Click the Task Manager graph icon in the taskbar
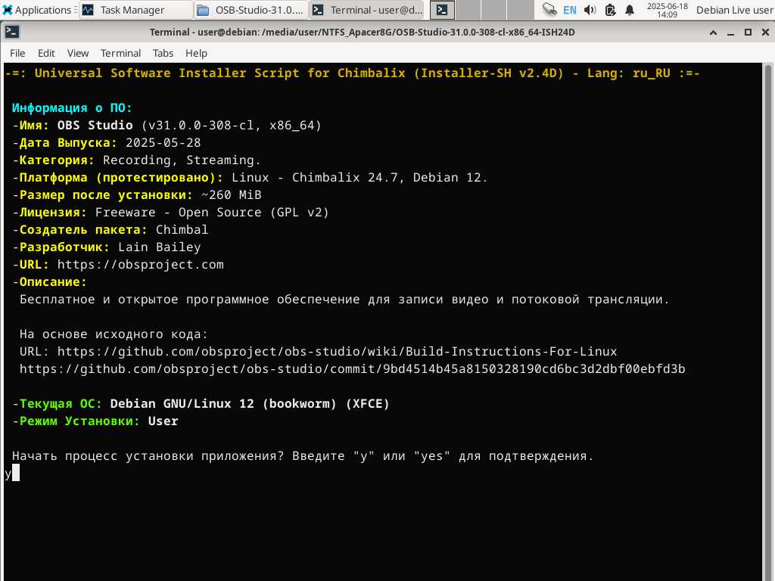 coord(88,10)
